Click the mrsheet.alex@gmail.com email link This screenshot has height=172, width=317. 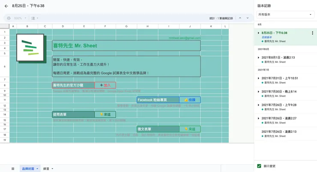click(x=185, y=38)
